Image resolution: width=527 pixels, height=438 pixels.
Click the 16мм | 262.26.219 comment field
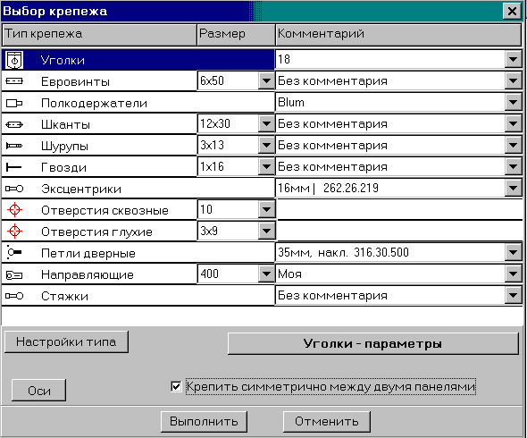(390, 188)
